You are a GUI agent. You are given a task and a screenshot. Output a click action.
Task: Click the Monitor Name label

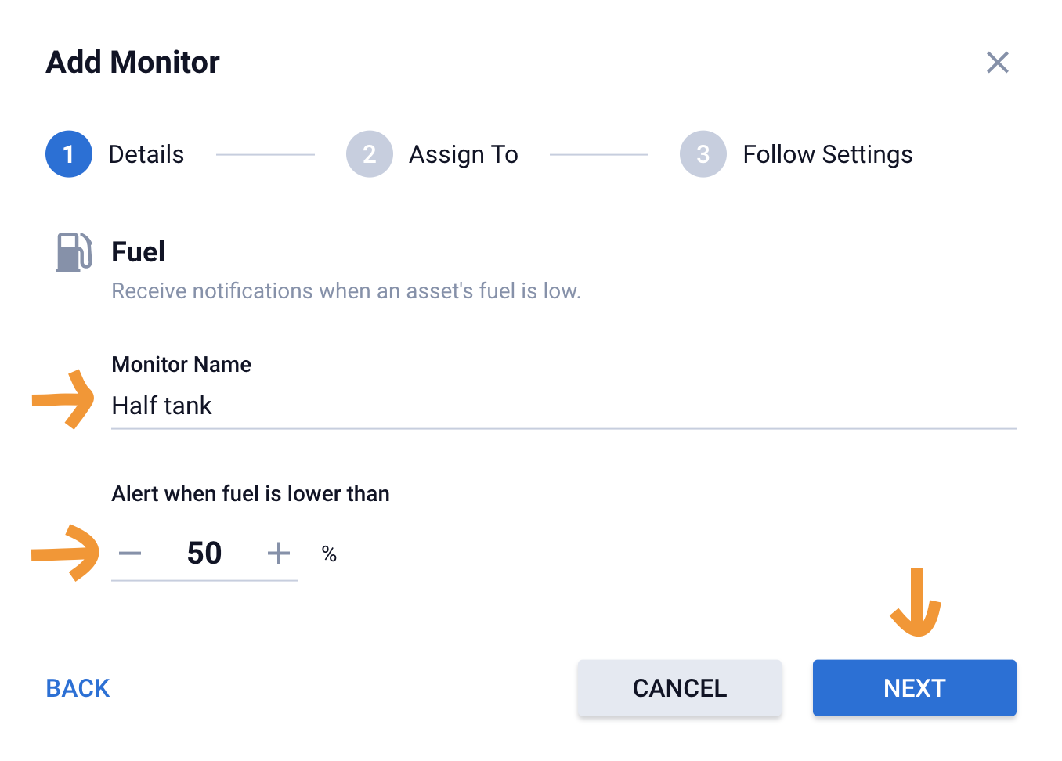click(x=182, y=365)
